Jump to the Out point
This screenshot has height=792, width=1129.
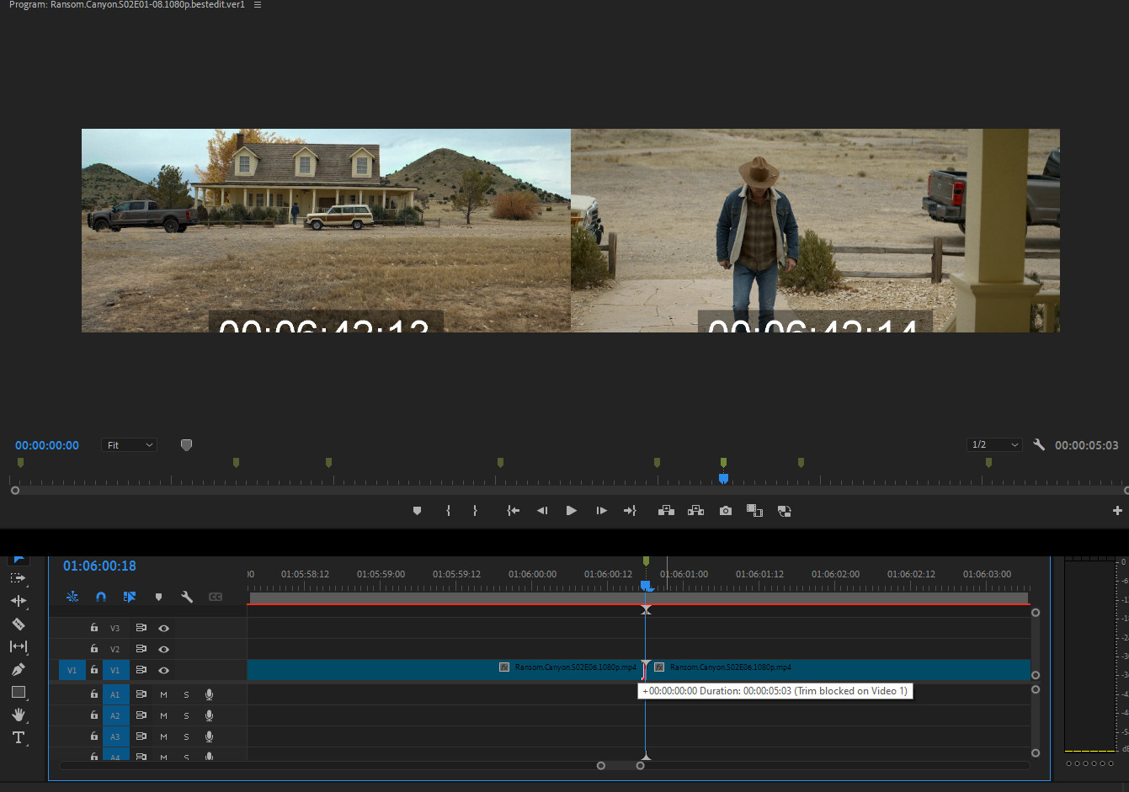coord(630,511)
